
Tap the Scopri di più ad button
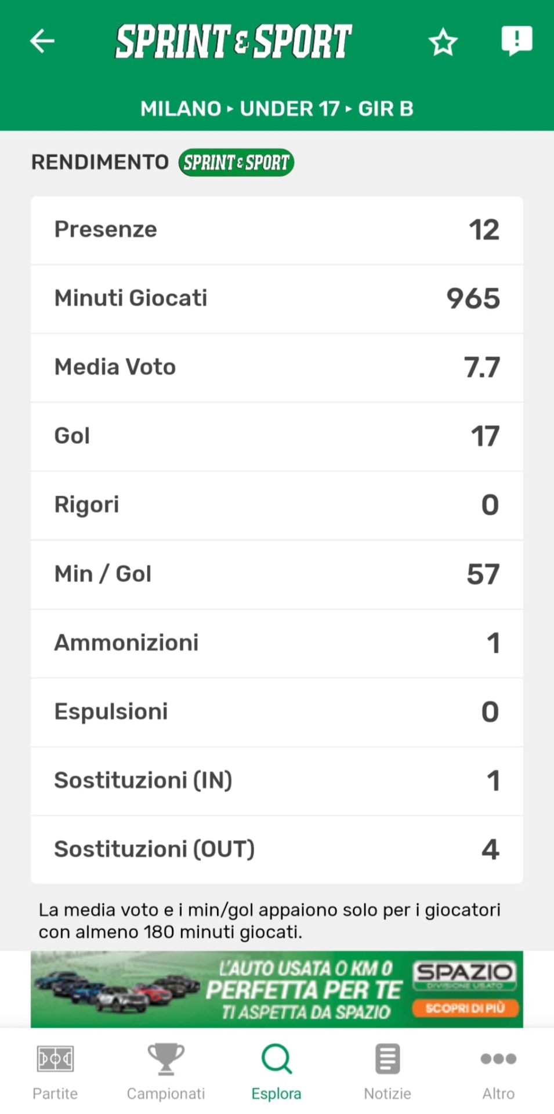465,1008
